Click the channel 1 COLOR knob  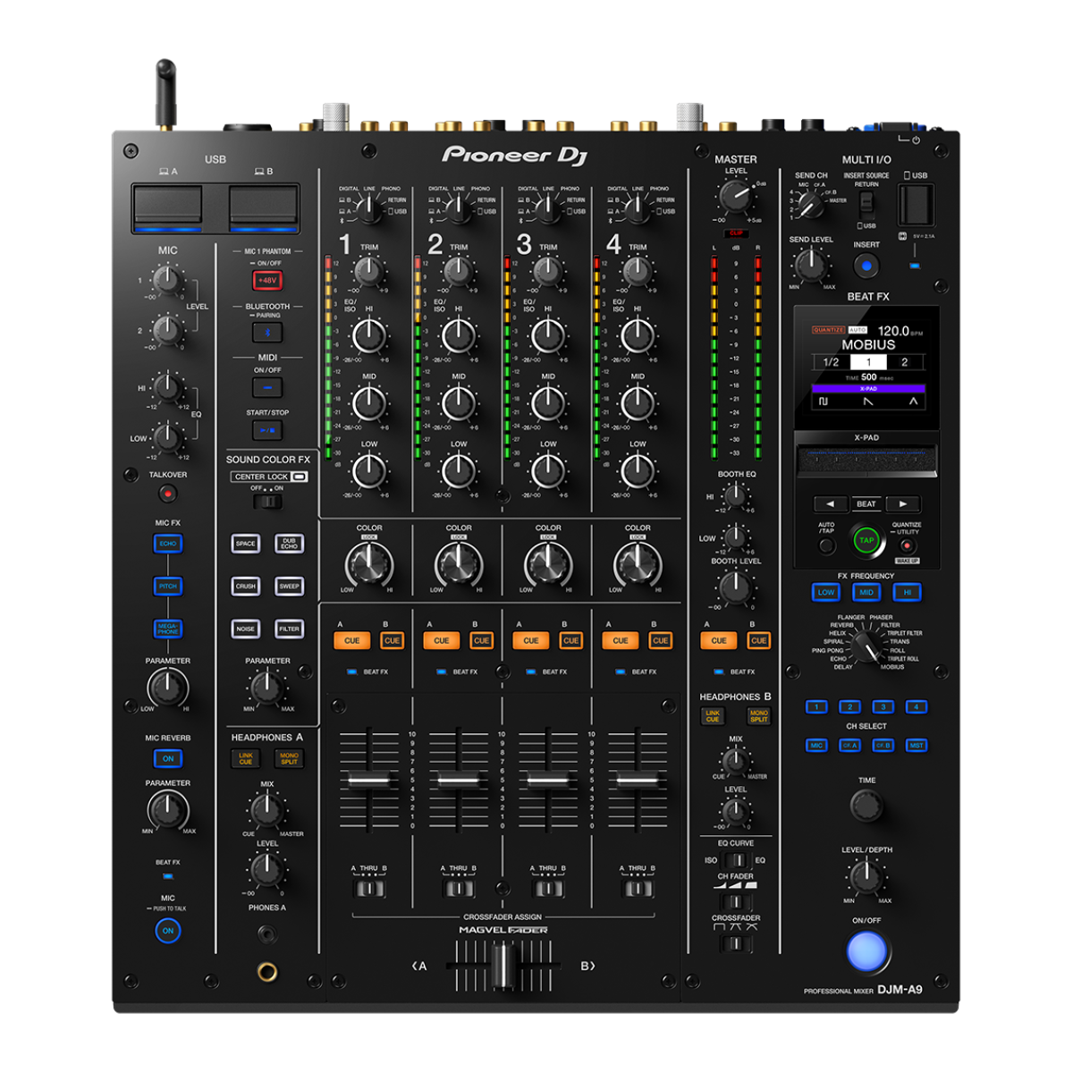[x=368, y=564]
